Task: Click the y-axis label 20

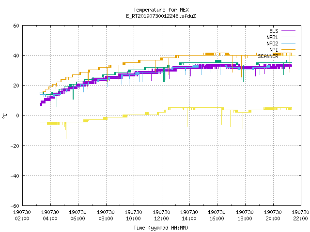Action: pyautogui.click(x=16, y=86)
